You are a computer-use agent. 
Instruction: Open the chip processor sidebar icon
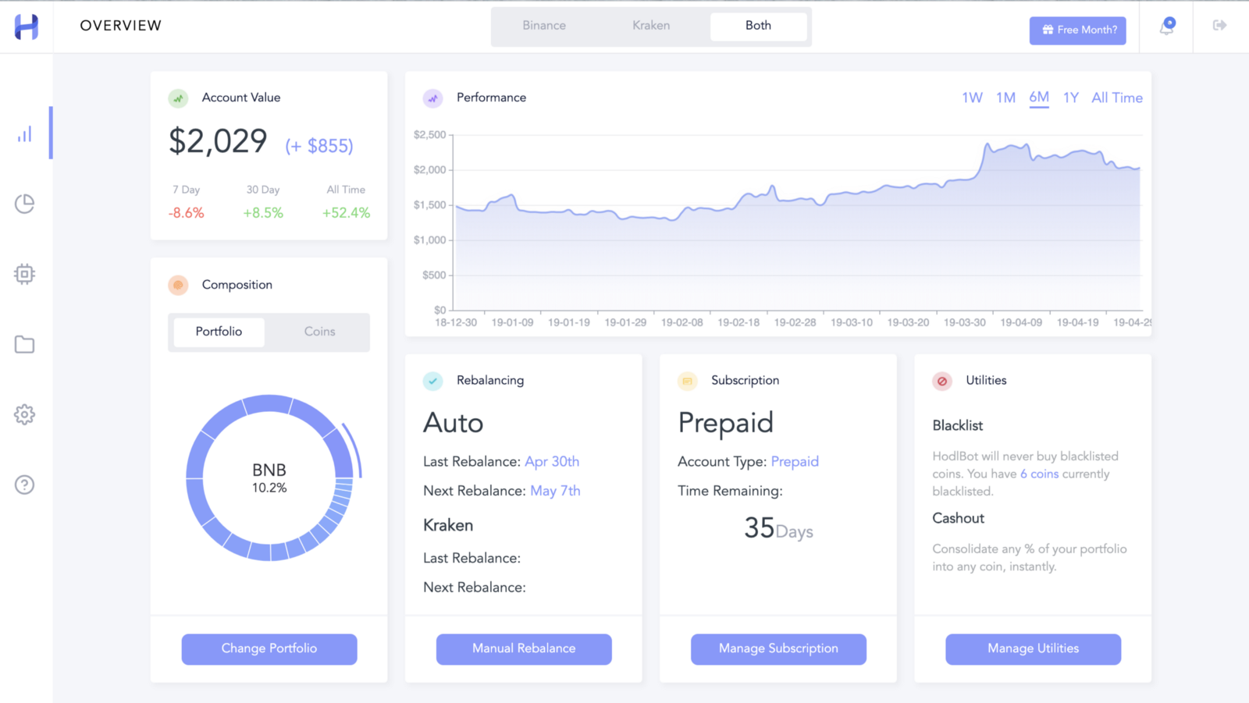click(25, 274)
